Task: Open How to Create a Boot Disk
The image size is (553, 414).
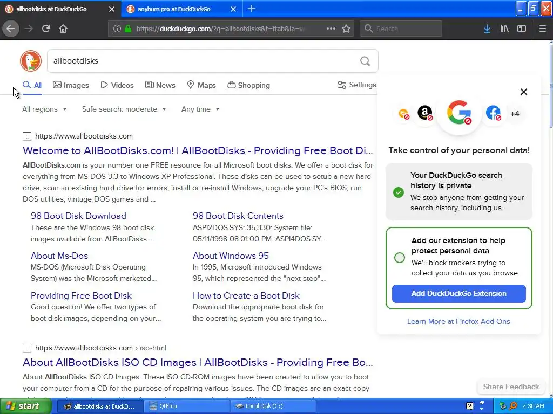Action: click(246, 296)
